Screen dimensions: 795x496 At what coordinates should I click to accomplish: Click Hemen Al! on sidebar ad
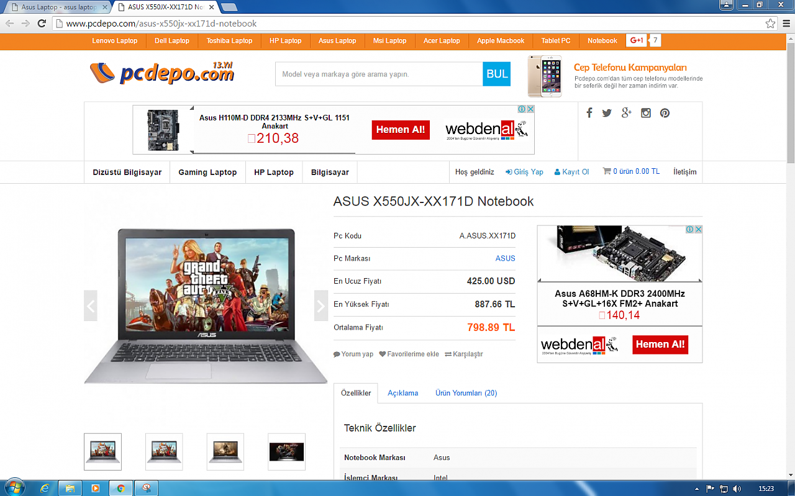coord(660,345)
